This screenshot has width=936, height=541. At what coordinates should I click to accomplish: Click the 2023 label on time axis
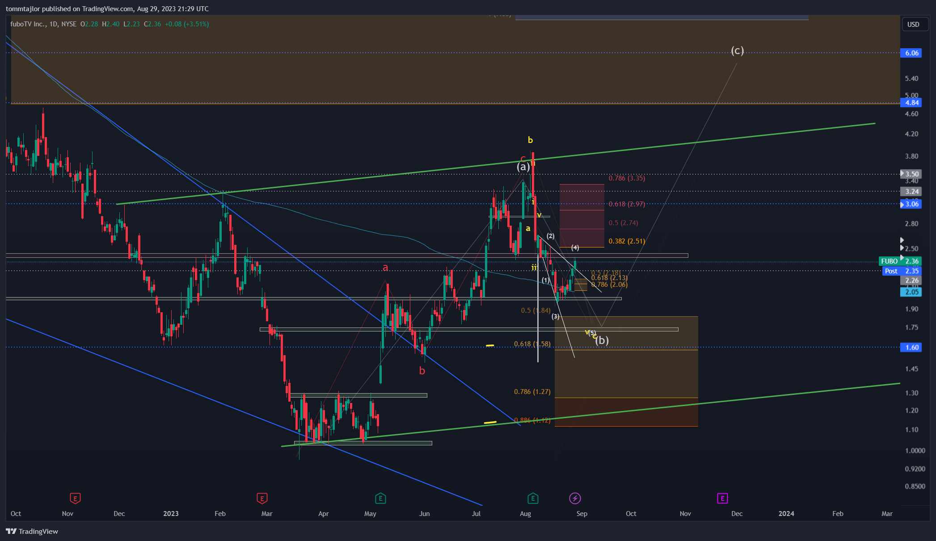[171, 514]
